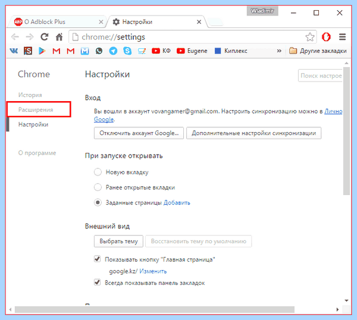Minimize the Chrome window
The image size is (357, 320).
click(293, 12)
